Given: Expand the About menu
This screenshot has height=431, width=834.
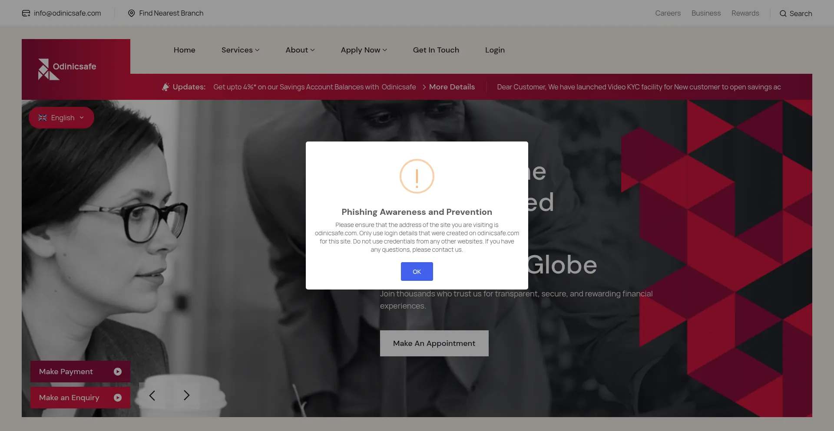Looking at the screenshot, I should click(x=300, y=50).
